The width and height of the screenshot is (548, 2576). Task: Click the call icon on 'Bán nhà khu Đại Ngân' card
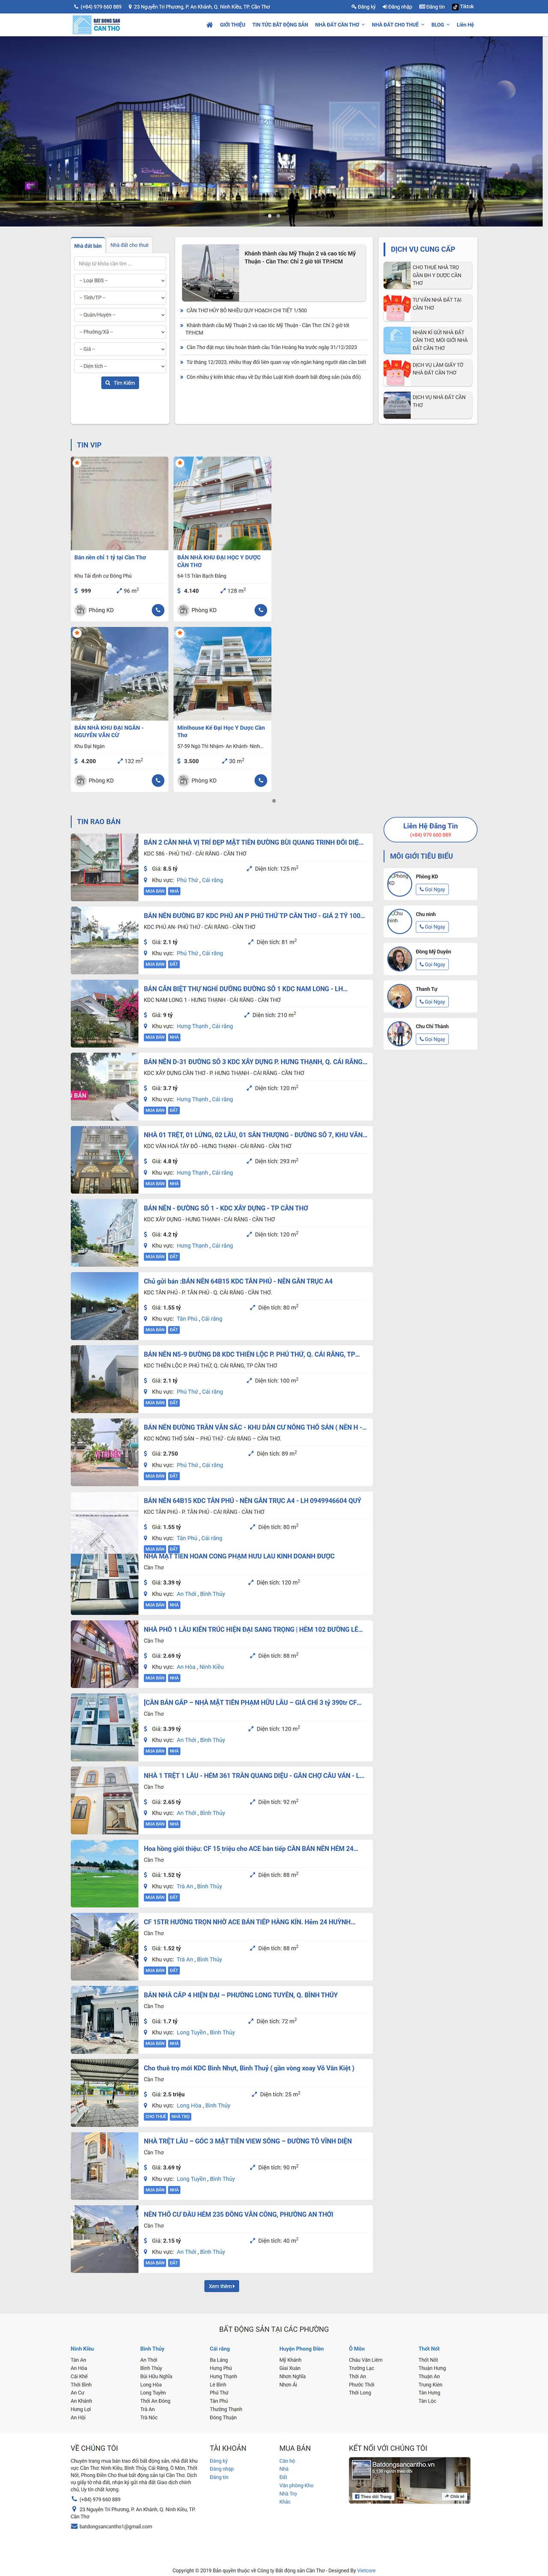click(x=158, y=780)
